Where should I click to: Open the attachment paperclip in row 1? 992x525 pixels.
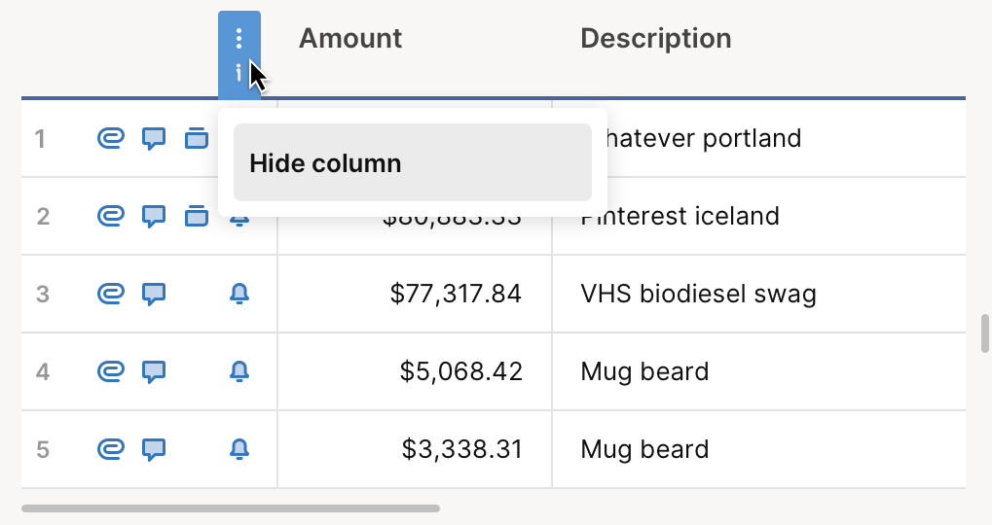point(110,138)
